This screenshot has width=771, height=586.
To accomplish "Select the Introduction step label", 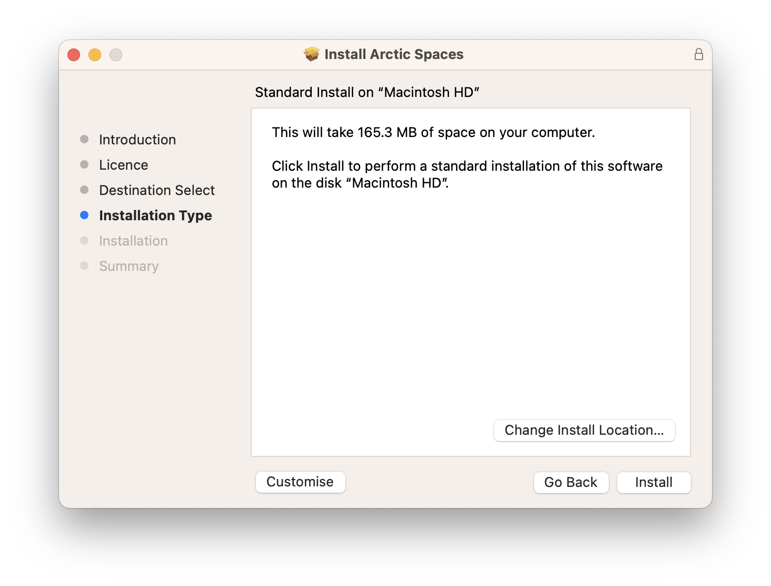I will click(137, 140).
